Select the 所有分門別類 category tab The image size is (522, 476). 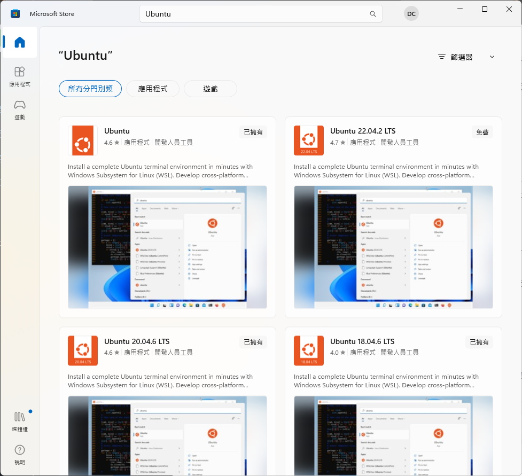(90, 89)
